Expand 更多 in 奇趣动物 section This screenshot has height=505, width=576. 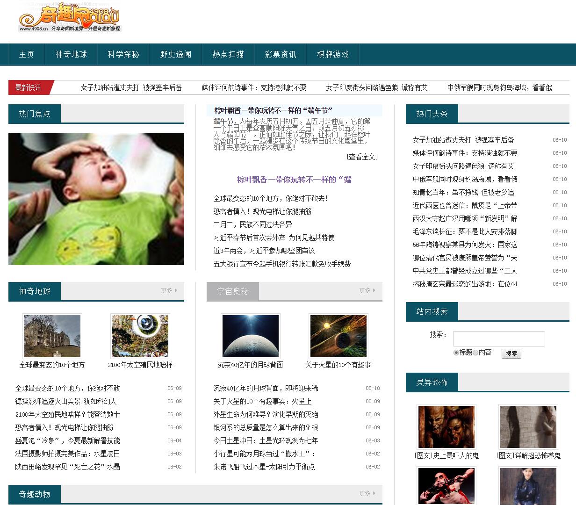[367, 493]
